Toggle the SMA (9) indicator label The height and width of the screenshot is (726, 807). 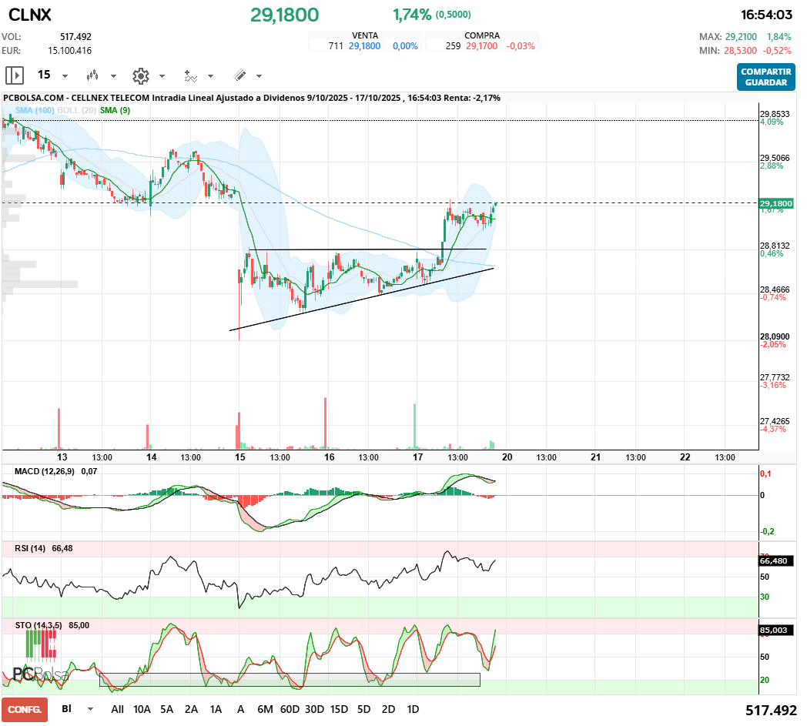click(115, 111)
